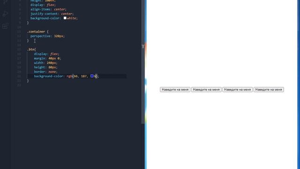Viewport: 300px width, 169px height.
Task: Open the Run and Debug view
Action: coord(5,14)
